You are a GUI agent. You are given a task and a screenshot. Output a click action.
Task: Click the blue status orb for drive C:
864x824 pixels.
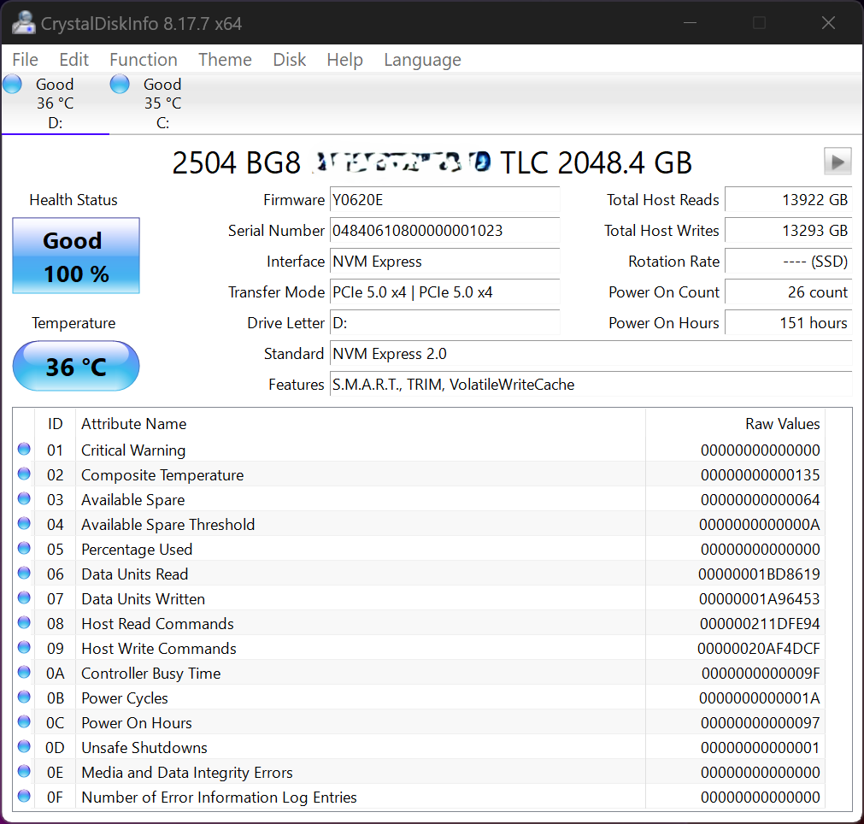click(x=120, y=84)
